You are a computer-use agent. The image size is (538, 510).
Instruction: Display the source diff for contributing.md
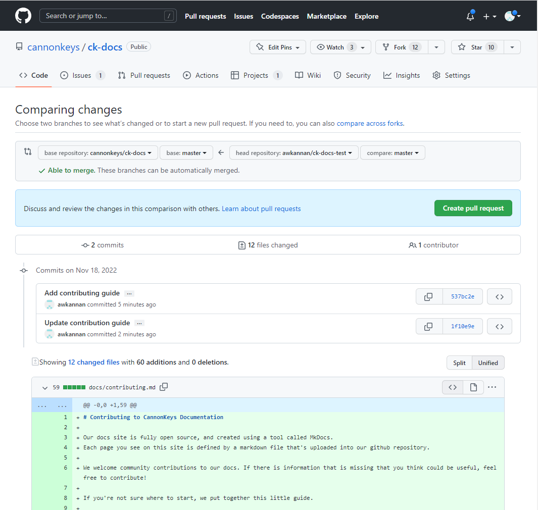click(x=452, y=387)
